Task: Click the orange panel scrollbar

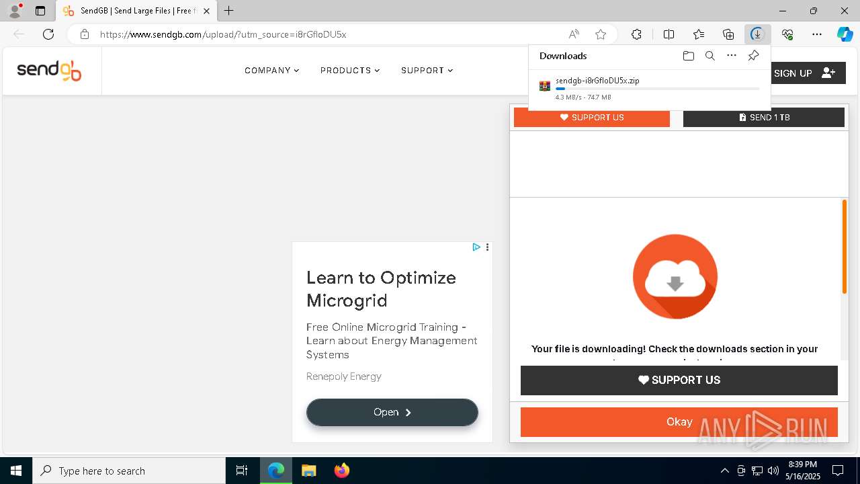Action: tap(845, 247)
